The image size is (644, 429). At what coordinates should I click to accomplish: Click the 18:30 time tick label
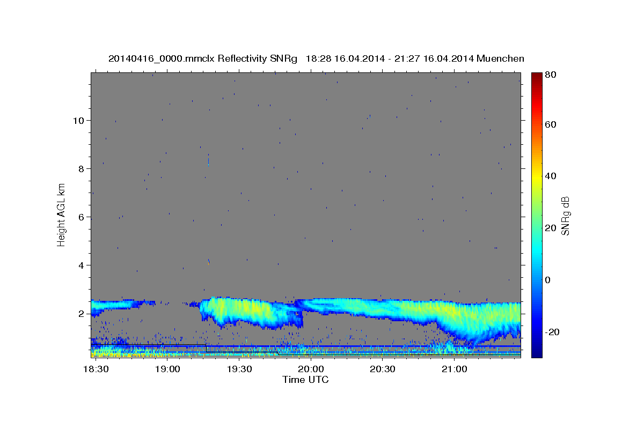point(96,369)
